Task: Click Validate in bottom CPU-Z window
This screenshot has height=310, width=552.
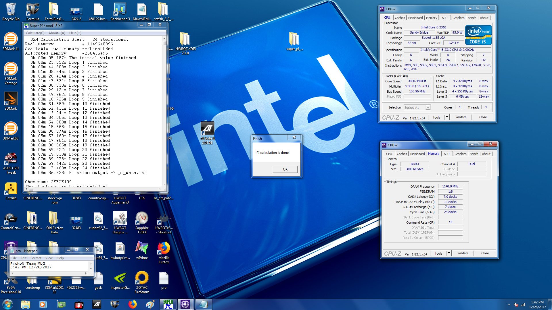Action: pos(463,253)
